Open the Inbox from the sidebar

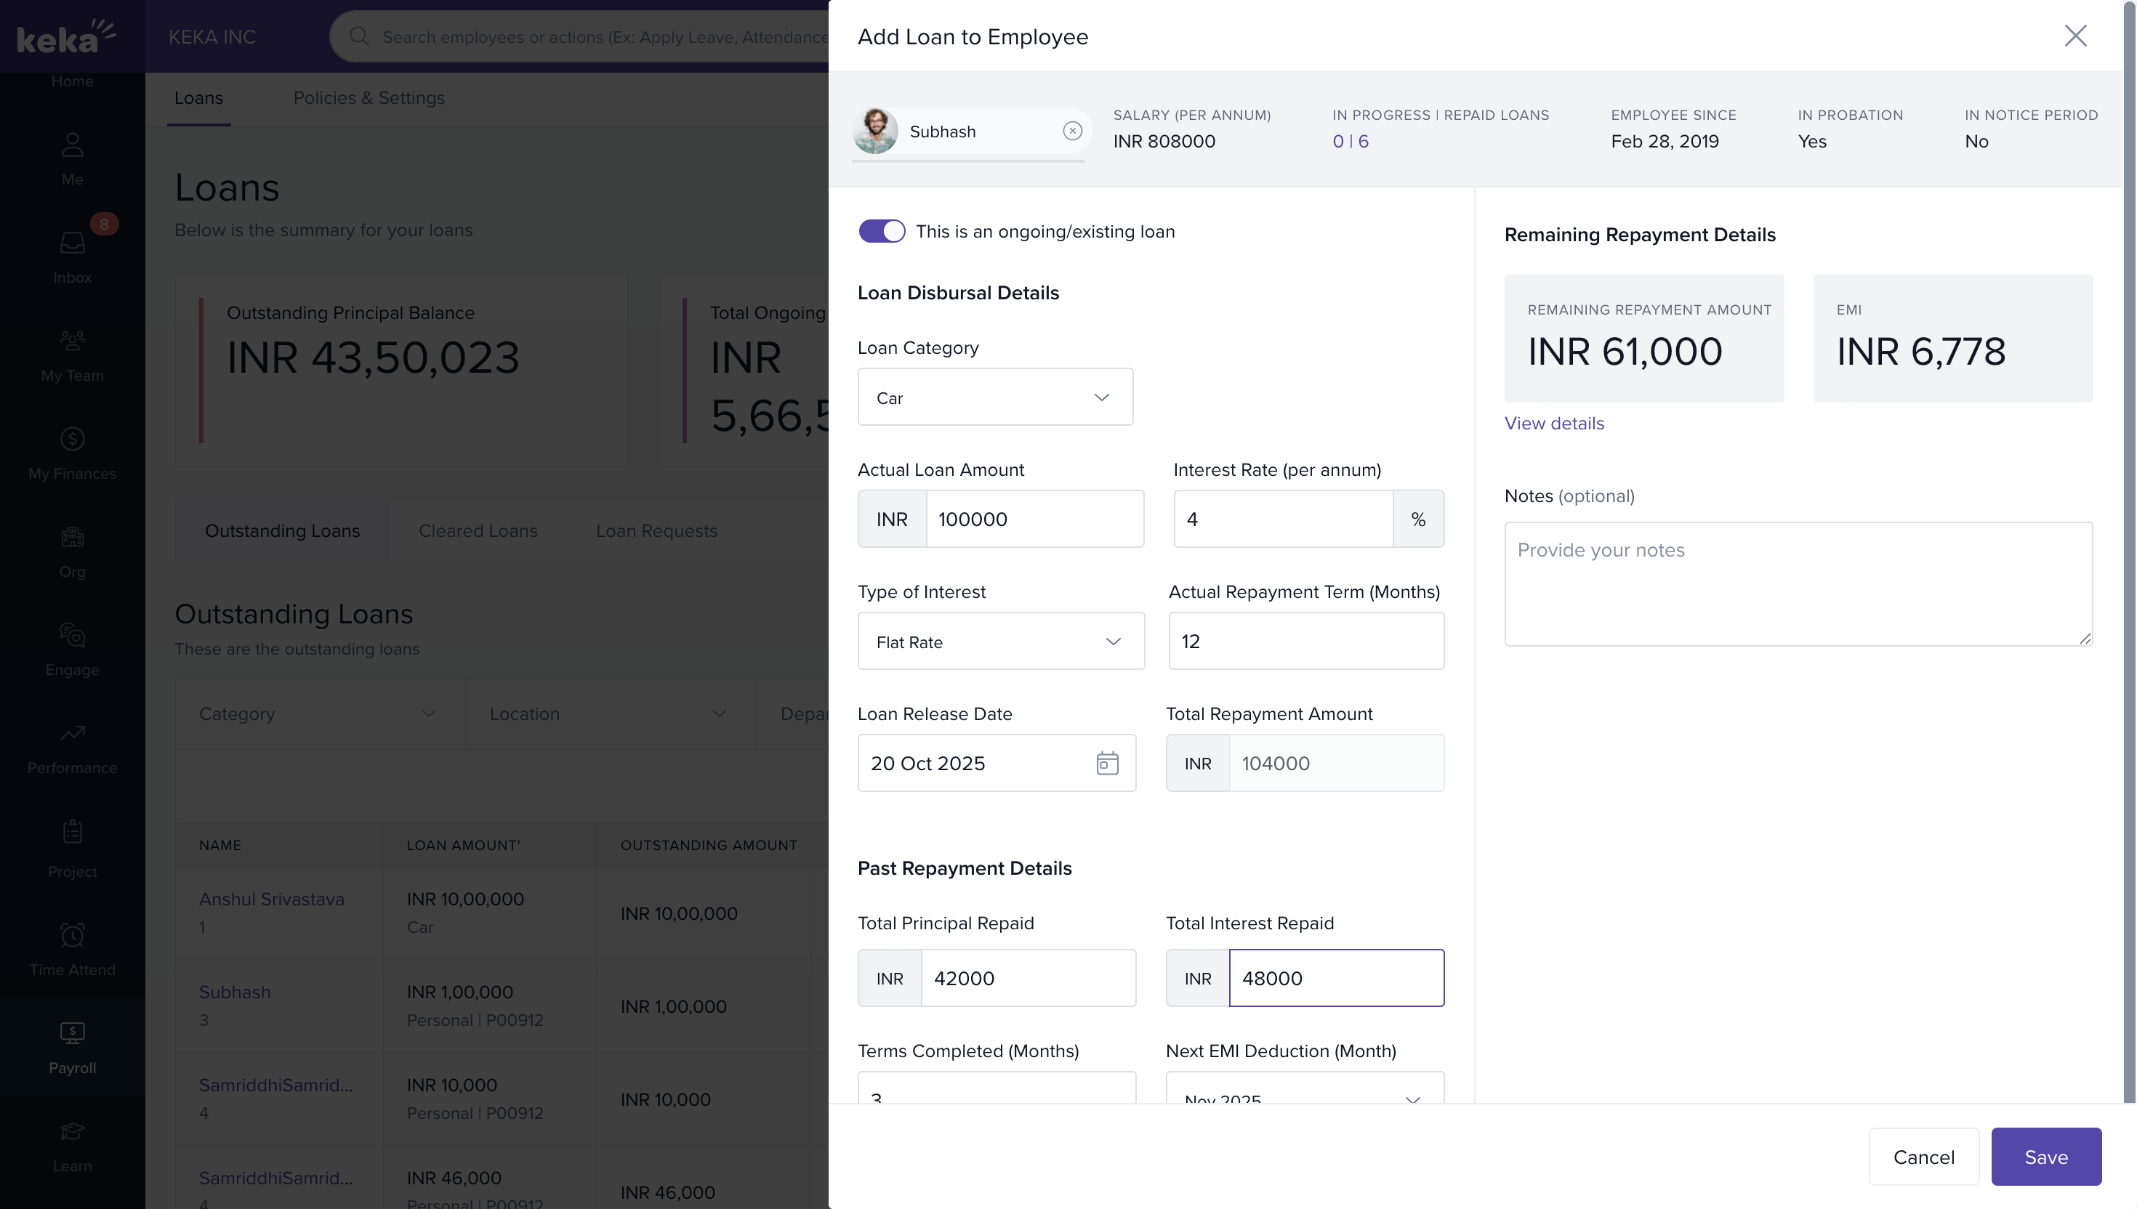point(72,256)
